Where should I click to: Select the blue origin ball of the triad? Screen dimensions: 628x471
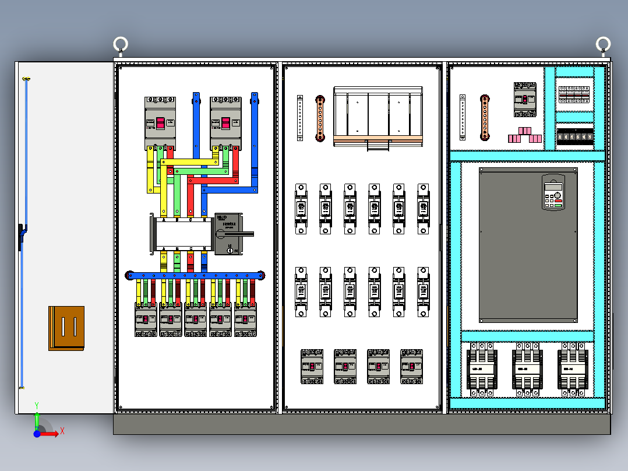(x=37, y=434)
